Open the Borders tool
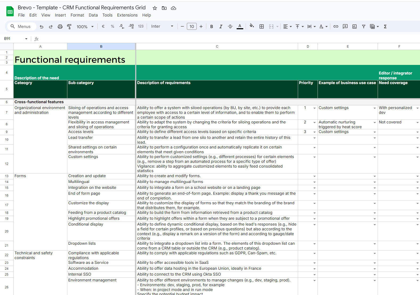 (262, 27)
